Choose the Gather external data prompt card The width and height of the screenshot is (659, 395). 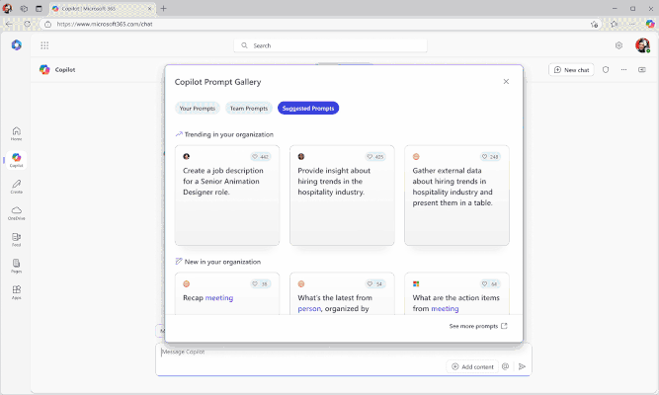click(x=456, y=196)
